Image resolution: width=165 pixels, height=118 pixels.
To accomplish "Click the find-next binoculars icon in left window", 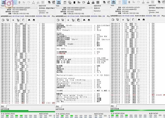I will click(34, 20).
